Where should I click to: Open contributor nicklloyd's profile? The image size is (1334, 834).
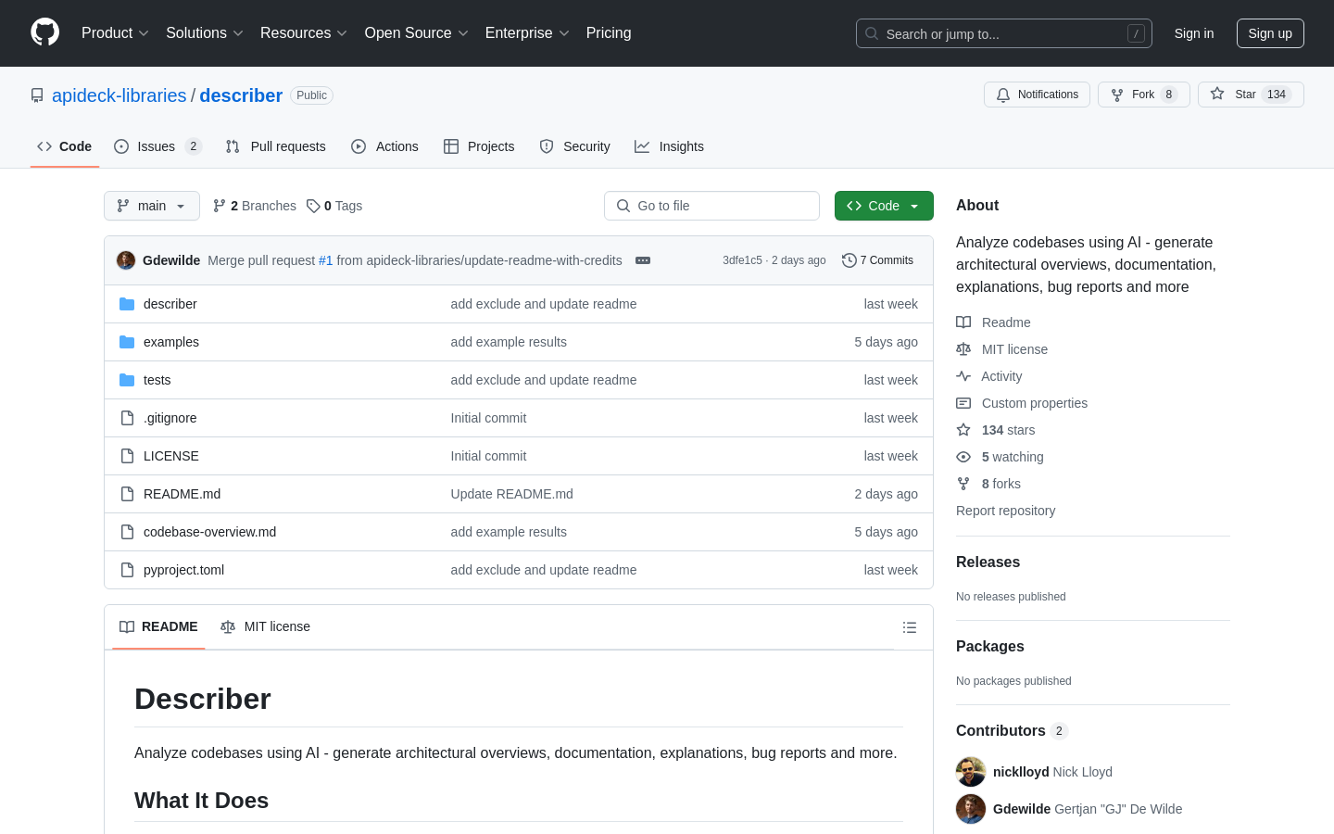(1021, 772)
